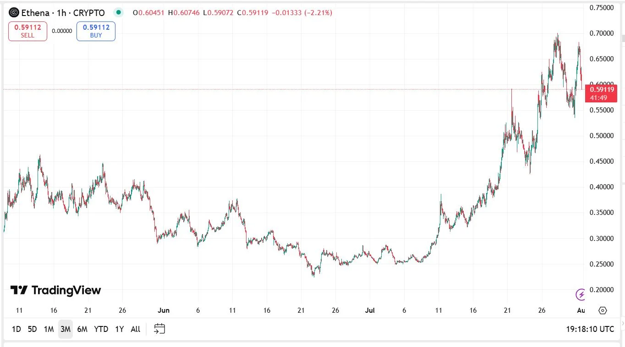Click the green market status dot
The width and height of the screenshot is (625, 347).
119,13
